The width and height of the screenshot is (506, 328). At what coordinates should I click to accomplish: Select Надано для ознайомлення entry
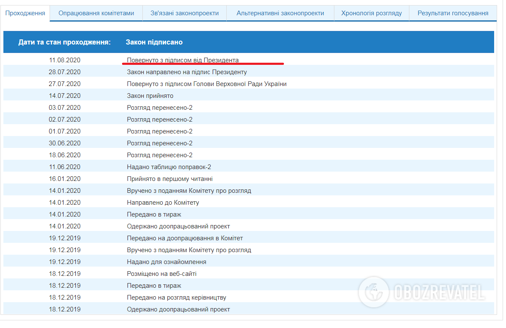[167, 262]
